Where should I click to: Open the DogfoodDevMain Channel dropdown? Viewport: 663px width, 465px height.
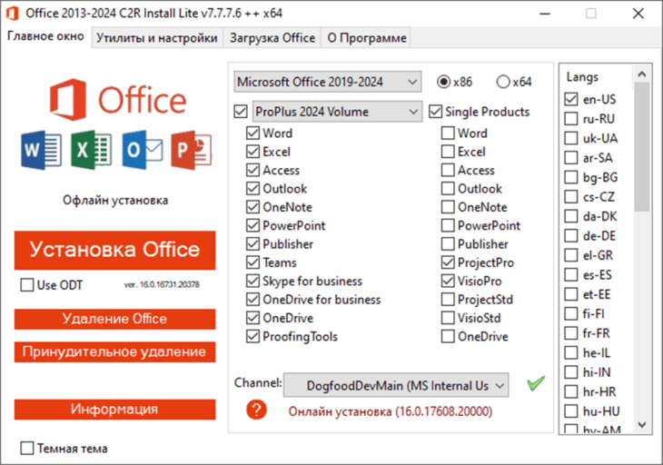(x=396, y=385)
